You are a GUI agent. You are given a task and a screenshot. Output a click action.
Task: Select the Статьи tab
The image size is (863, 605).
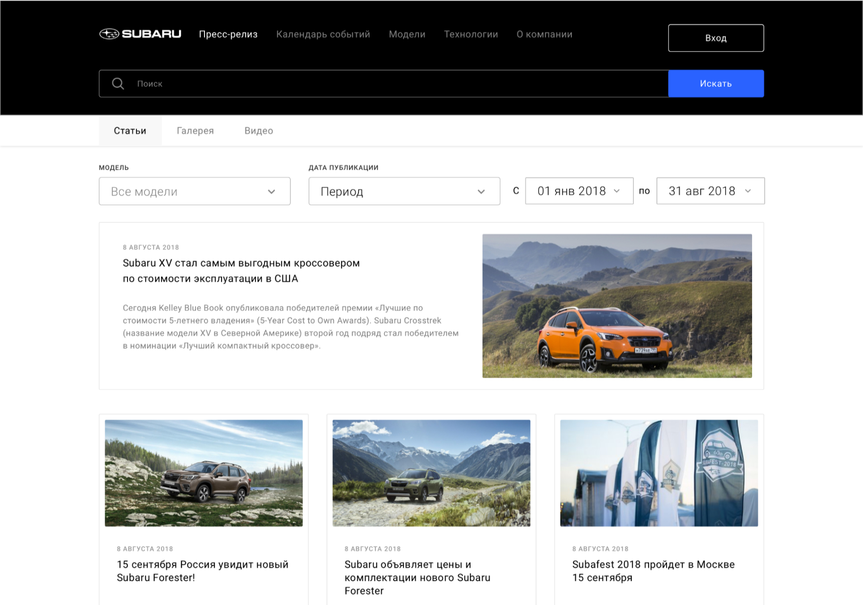pos(130,131)
